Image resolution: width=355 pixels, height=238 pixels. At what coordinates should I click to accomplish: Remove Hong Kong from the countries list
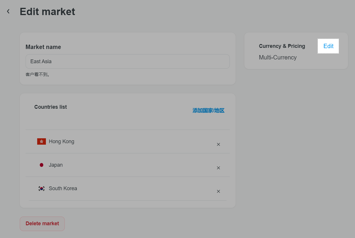[218, 144]
